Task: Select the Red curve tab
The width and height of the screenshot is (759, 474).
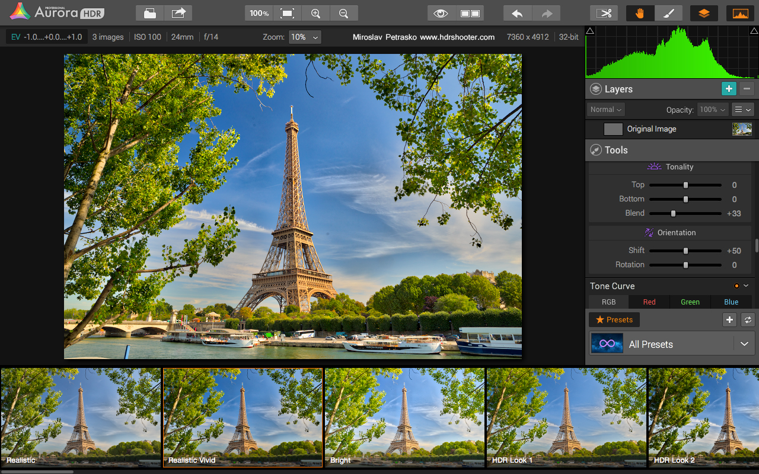Action: 649,302
